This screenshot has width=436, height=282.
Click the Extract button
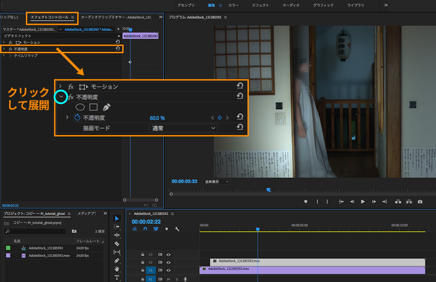pyautogui.click(x=409, y=201)
